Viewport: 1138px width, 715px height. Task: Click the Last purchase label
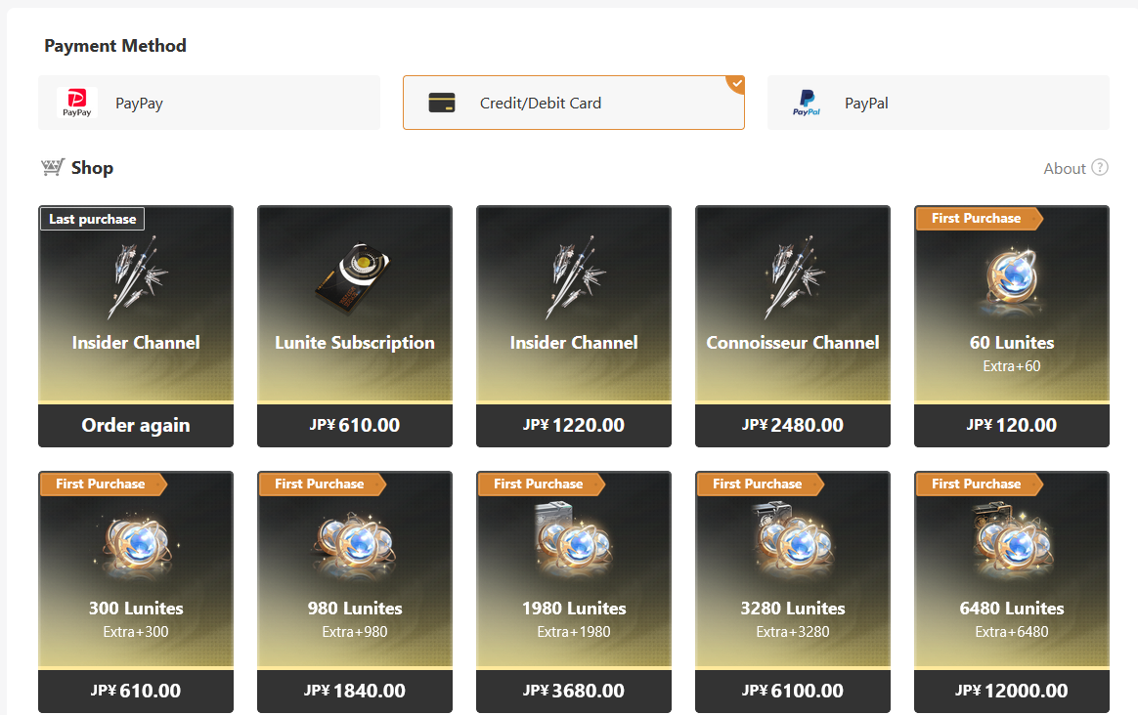pos(92,219)
